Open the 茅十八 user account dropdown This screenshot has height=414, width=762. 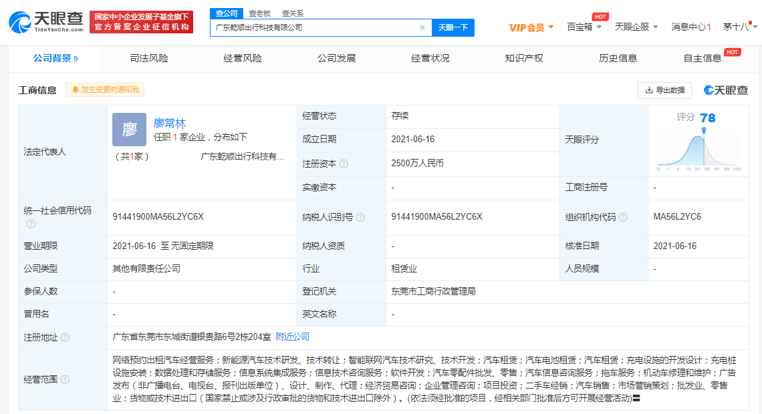(740, 27)
